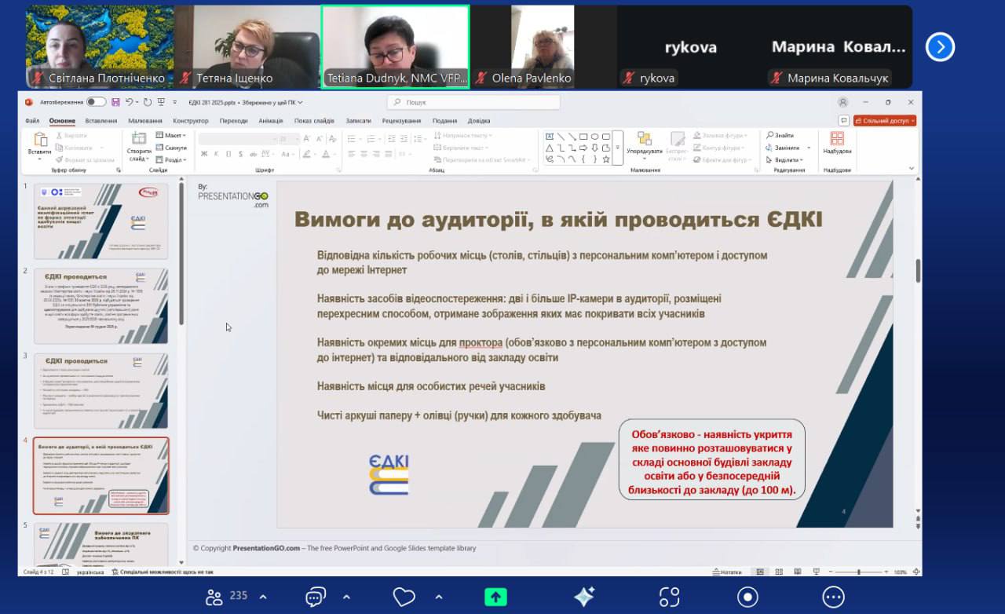Select the triangle shape in shapes gallery
Screen dimensions: 1005x614
coord(550,148)
